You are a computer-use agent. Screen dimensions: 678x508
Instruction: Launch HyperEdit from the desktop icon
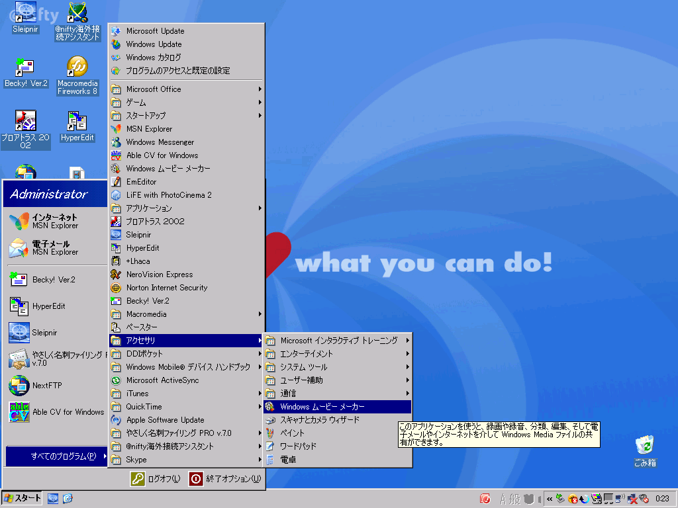pos(77,122)
